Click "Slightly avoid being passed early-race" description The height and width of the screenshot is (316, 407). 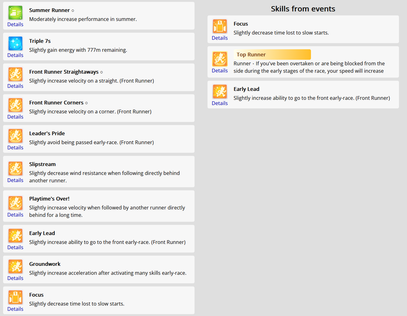coord(91,142)
